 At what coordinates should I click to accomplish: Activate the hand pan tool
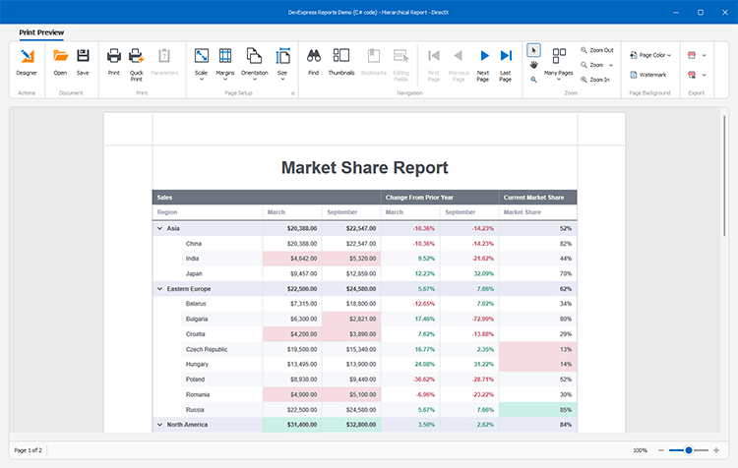(533, 65)
